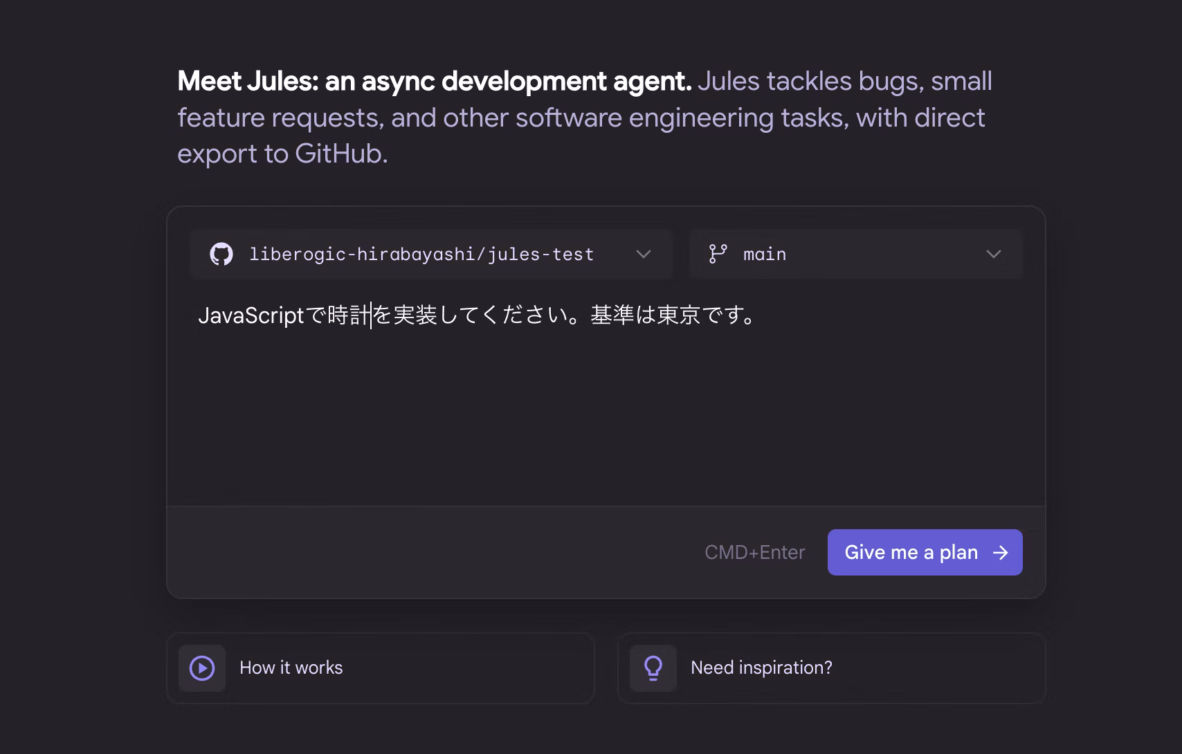Click the arrow icon in Give me a plan
The image size is (1182, 754).
coord(1000,552)
